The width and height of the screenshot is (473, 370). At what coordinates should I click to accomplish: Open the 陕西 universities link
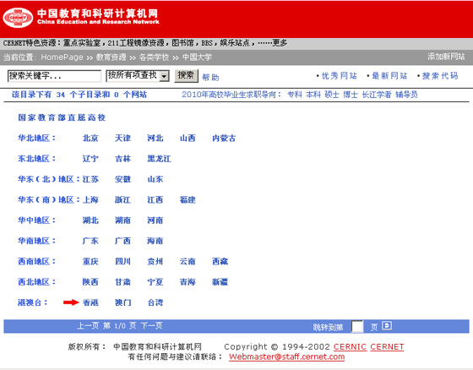(90, 282)
